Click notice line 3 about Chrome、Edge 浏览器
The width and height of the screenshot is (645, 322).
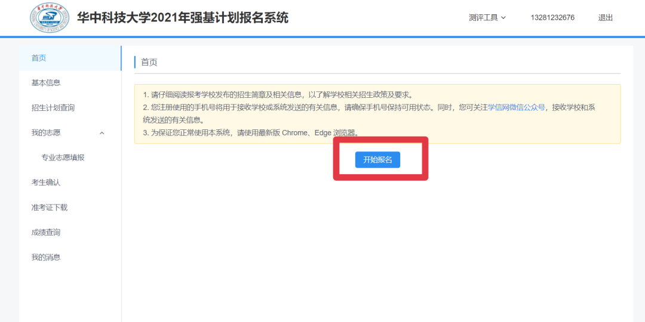[253, 133]
